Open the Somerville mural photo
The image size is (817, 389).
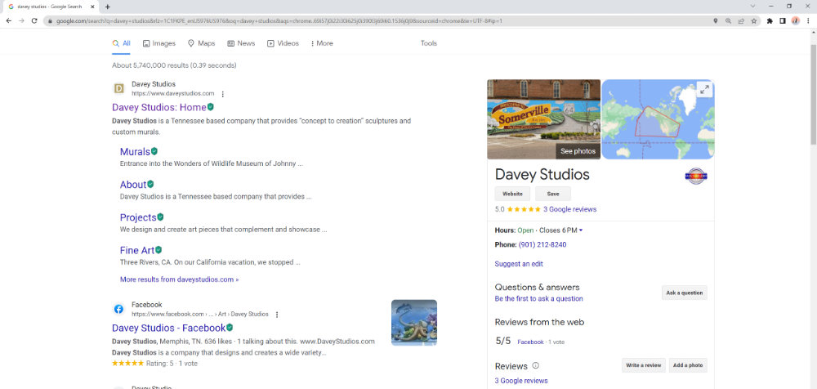pyautogui.click(x=543, y=118)
